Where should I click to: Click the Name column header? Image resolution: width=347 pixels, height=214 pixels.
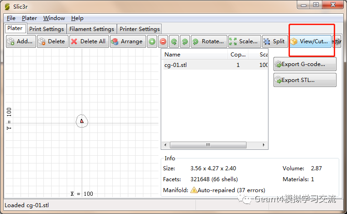click(195, 55)
